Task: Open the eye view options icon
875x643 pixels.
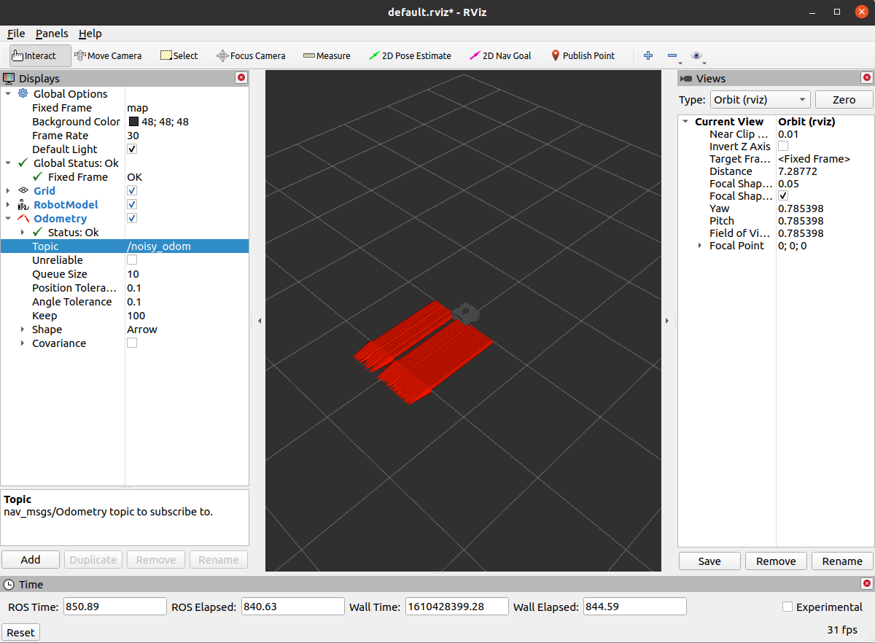Action: pos(696,55)
